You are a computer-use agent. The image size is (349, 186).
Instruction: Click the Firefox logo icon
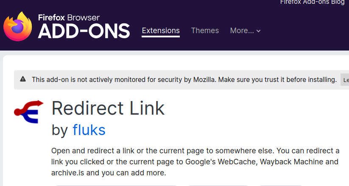18,27
